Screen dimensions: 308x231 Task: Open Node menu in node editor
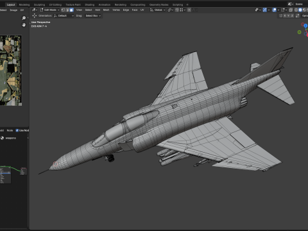click(x=10, y=130)
